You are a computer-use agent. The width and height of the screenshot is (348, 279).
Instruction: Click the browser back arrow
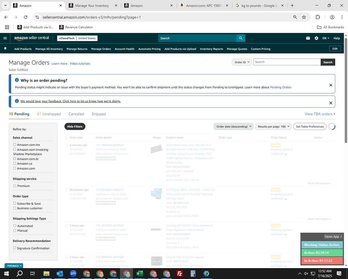coord(6,17)
